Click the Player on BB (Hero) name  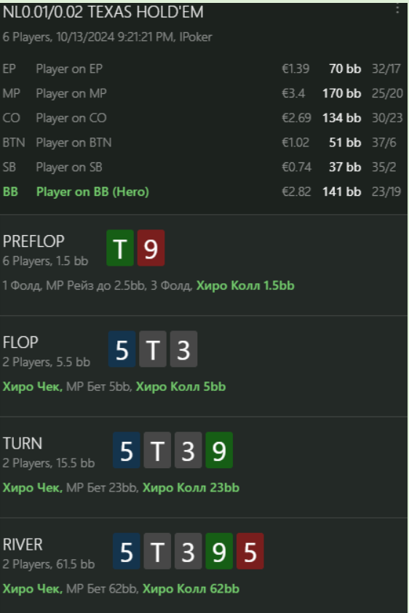tap(92, 192)
